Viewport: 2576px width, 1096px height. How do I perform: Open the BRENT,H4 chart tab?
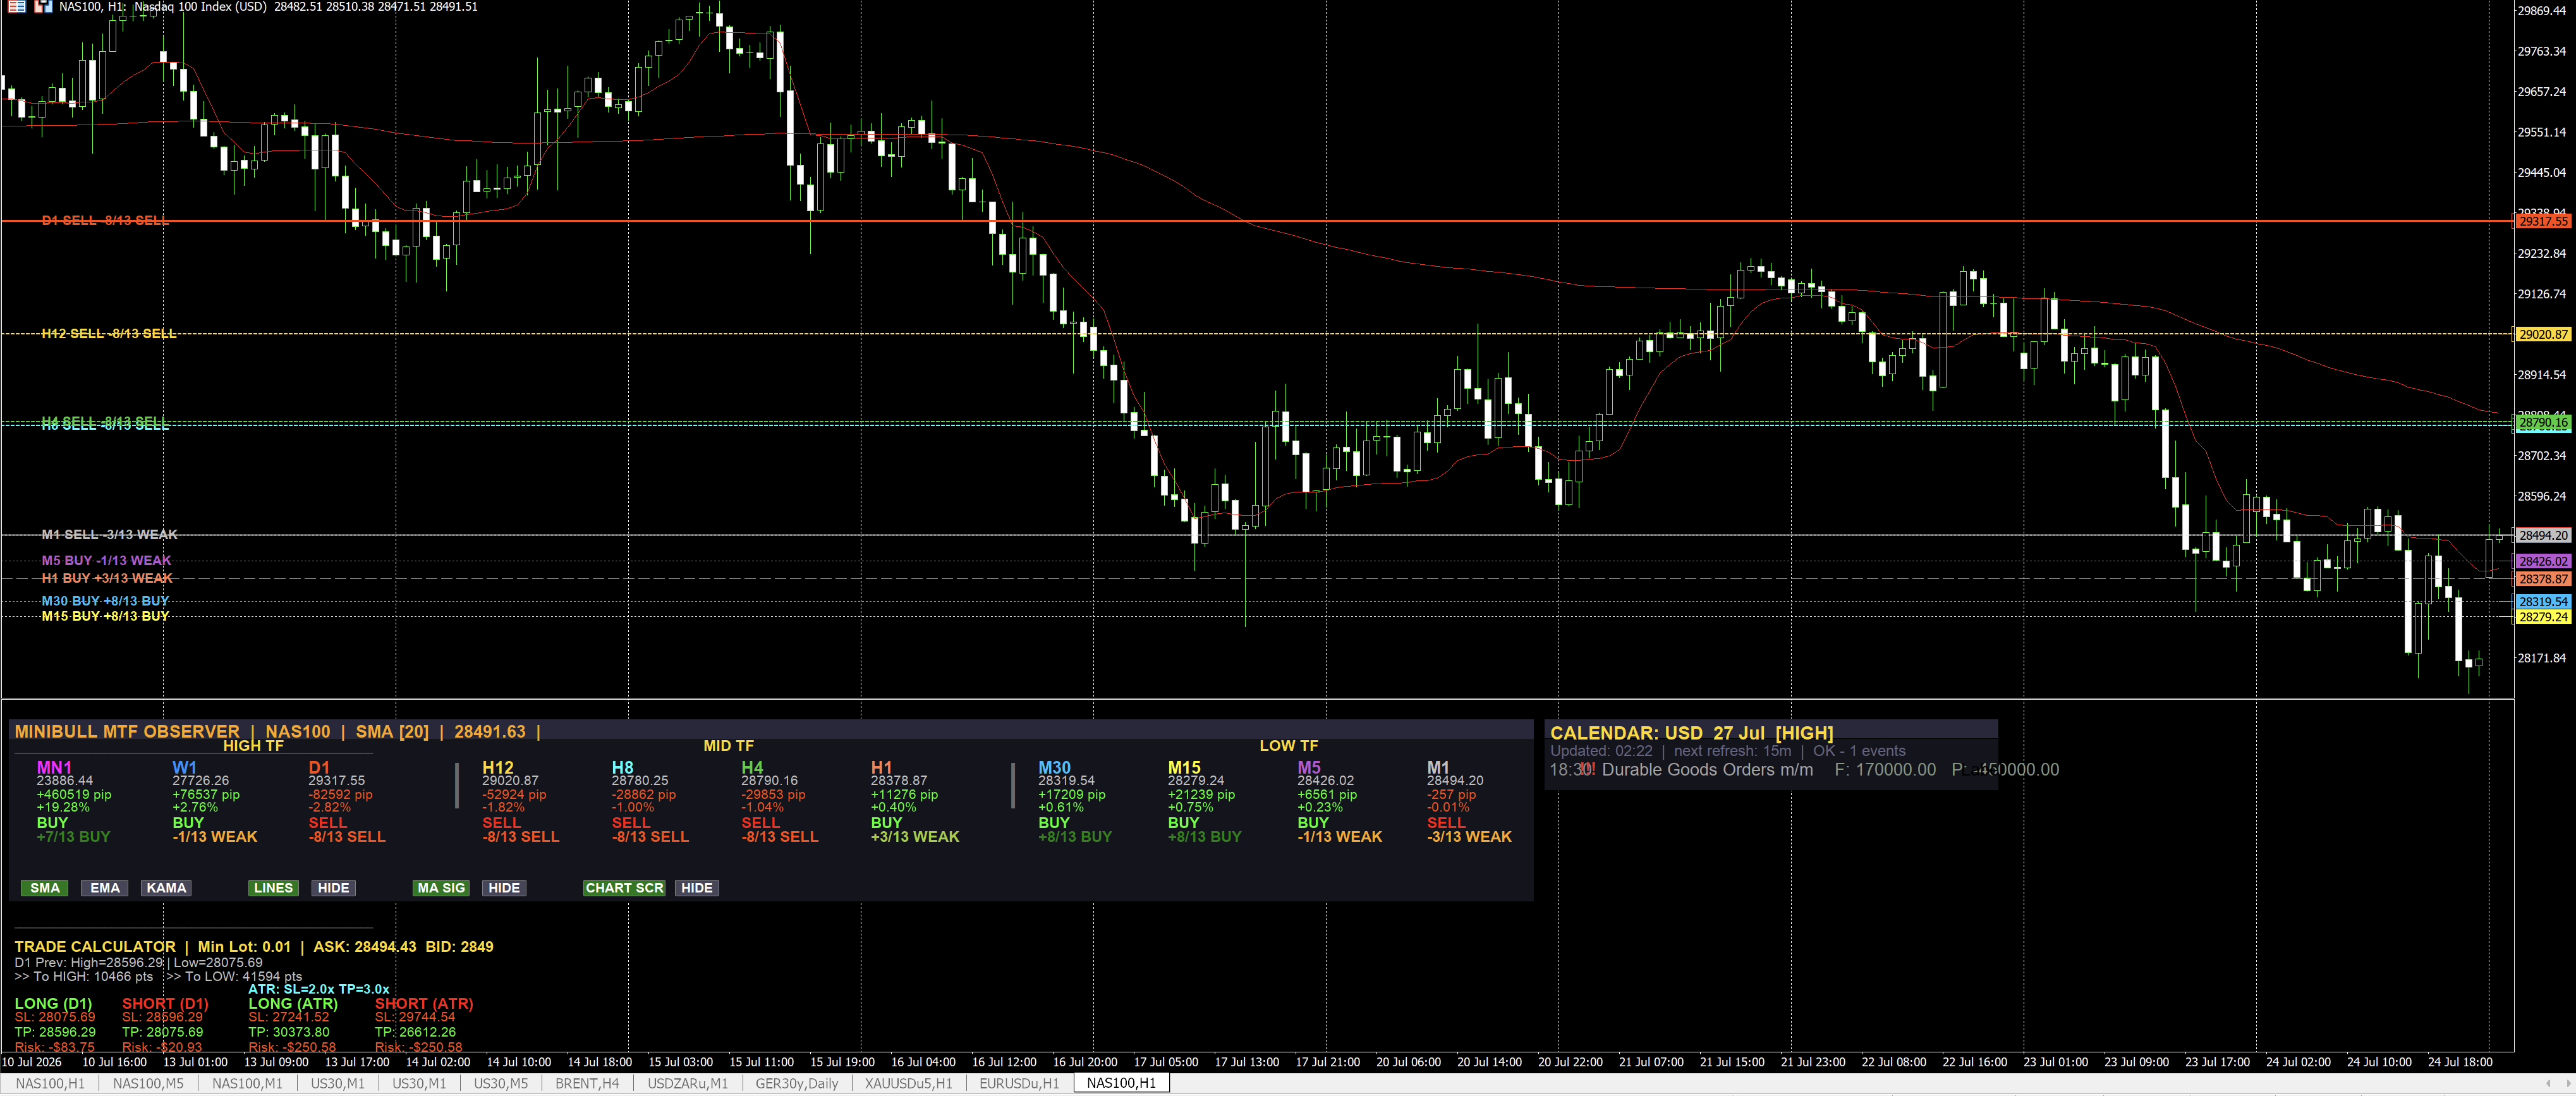[587, 1083]
